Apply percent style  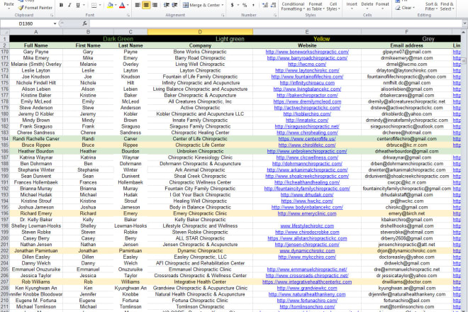tap(245, 5)
